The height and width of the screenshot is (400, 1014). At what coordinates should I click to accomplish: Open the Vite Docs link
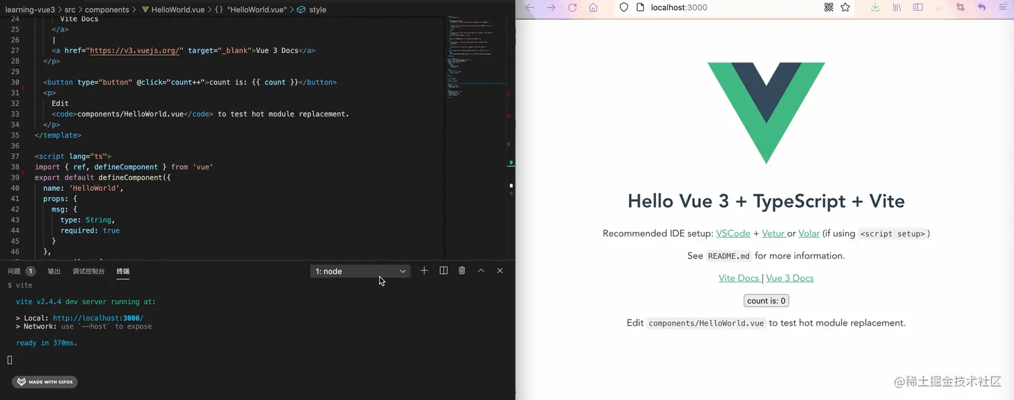coord(739,278)
